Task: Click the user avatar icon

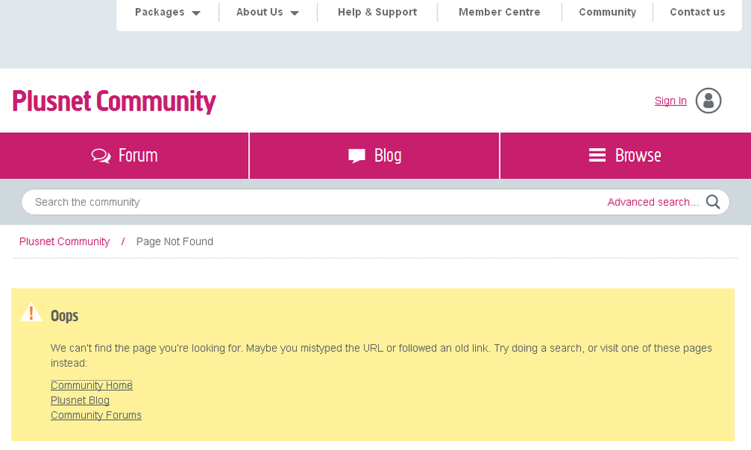Action: (708, 101)
